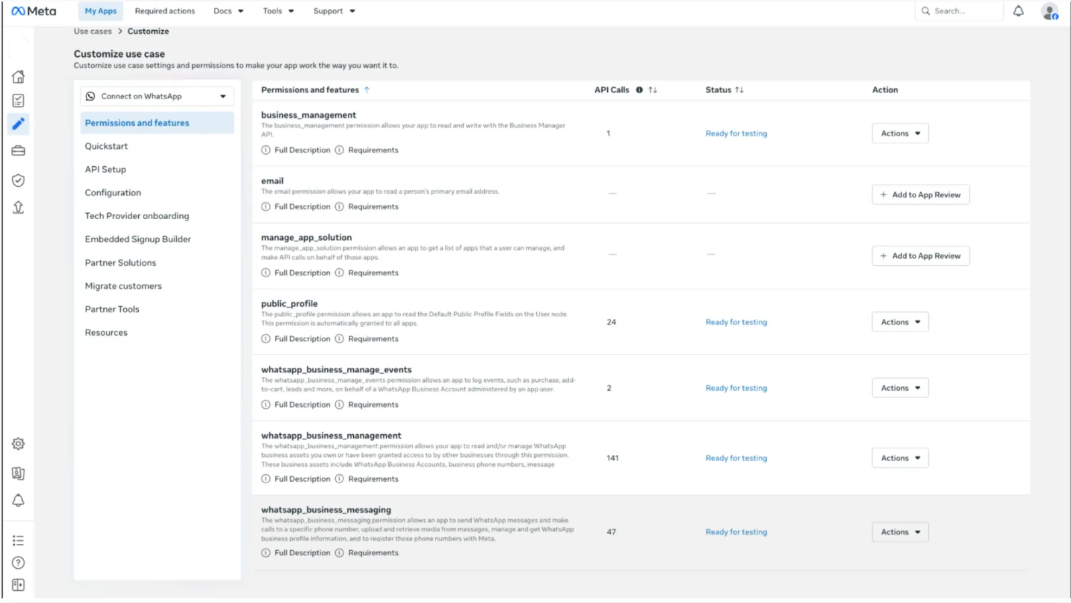
Task: Expand the Support menu
Action: pos(334,11)
